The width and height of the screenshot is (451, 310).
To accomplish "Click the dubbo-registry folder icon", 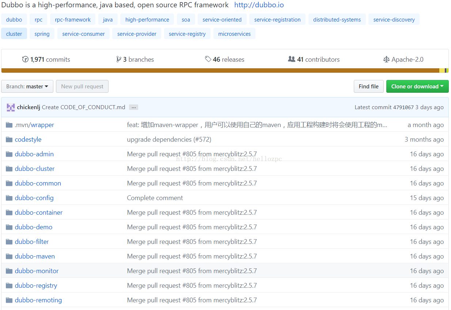I will [9, 286].
